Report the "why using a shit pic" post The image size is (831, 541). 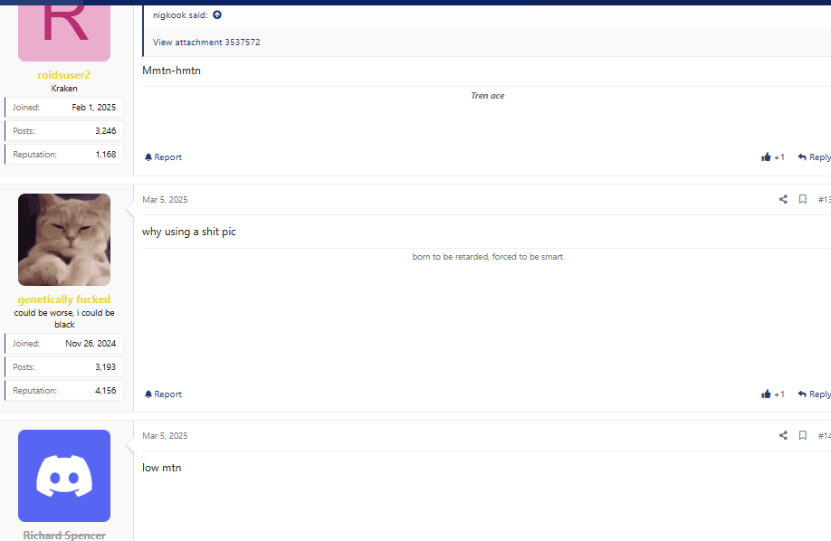coord(163,394)
